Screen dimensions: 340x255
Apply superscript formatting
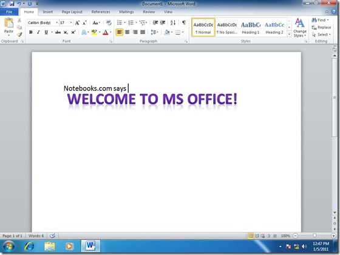pyautogui.click(x=73, y=32)
